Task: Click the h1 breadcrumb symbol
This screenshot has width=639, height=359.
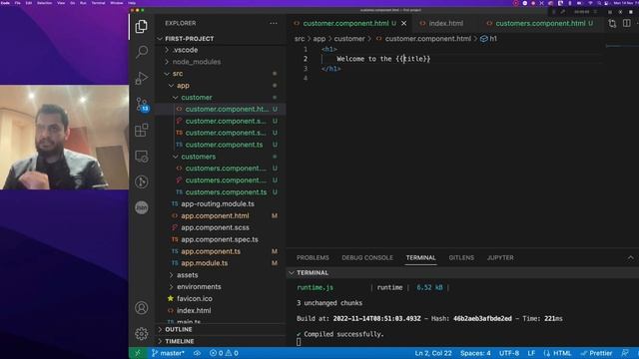Action: [x=488, y=39]
